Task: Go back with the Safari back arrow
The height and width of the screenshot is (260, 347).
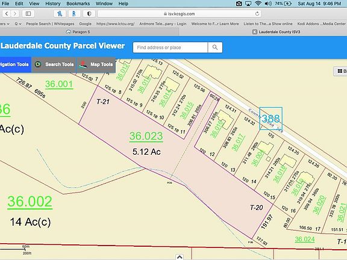Action: click(7, 14)
